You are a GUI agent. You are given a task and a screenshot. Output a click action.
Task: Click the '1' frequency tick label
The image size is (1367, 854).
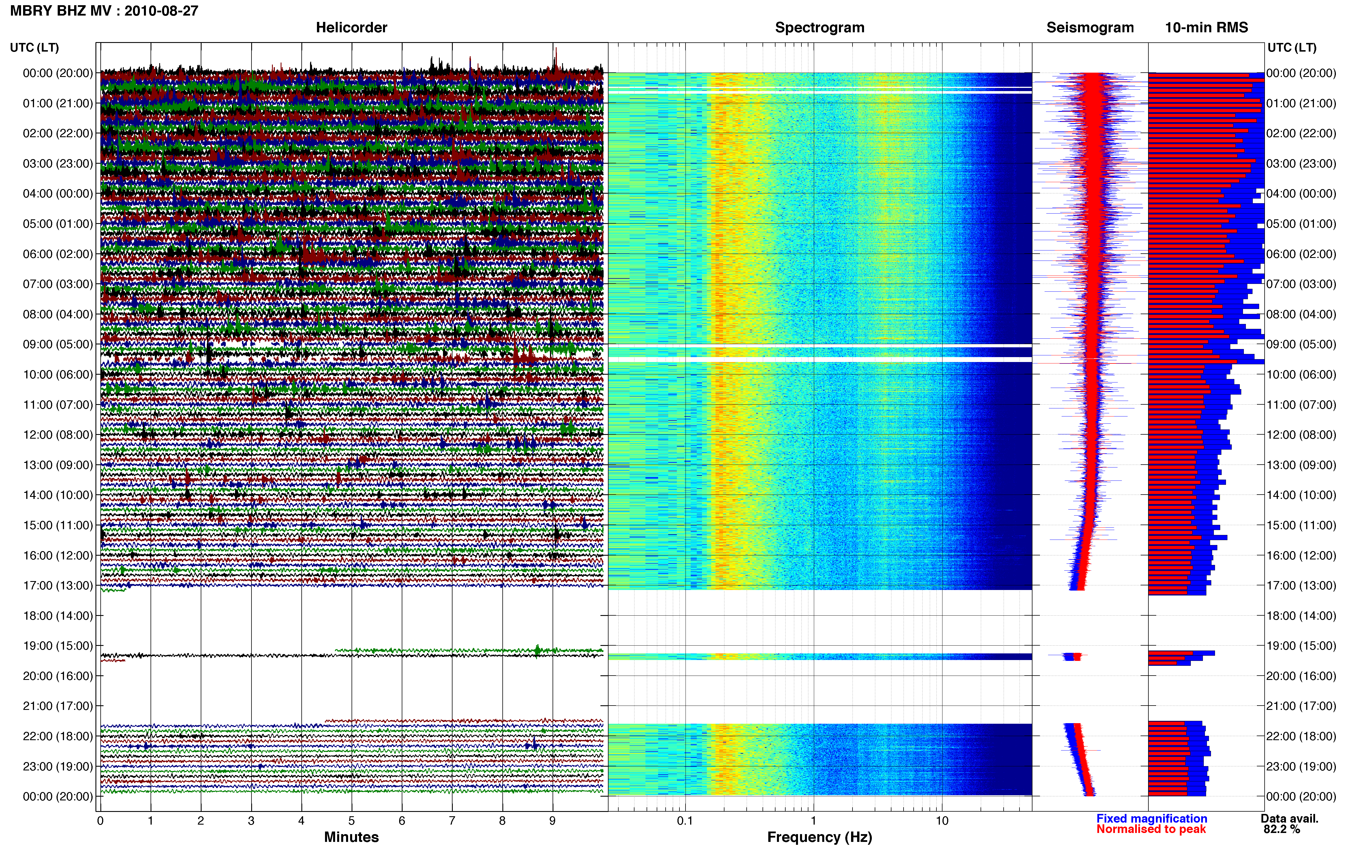coord(813,821)
